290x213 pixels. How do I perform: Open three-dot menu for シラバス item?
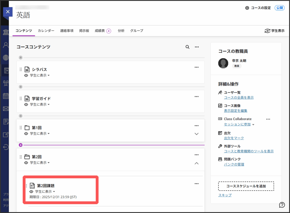[x=197, y=67]
